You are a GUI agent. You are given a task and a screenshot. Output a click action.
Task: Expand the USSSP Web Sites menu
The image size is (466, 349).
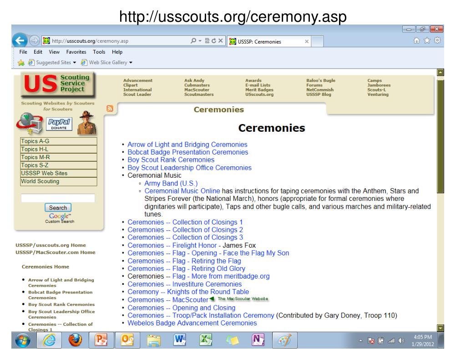pos(59,173)
